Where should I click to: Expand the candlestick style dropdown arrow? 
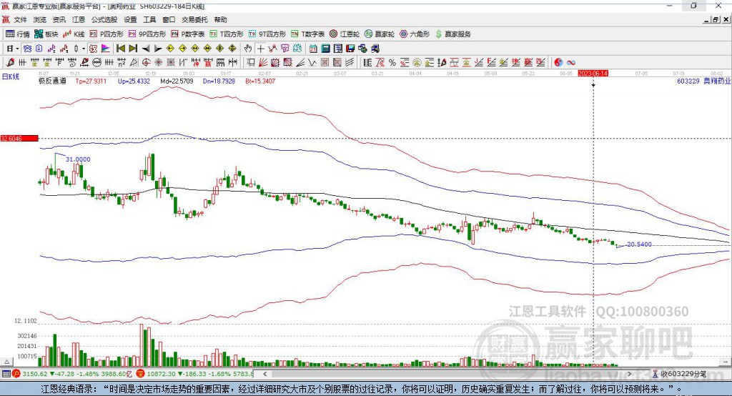click(x=84, y=49)
